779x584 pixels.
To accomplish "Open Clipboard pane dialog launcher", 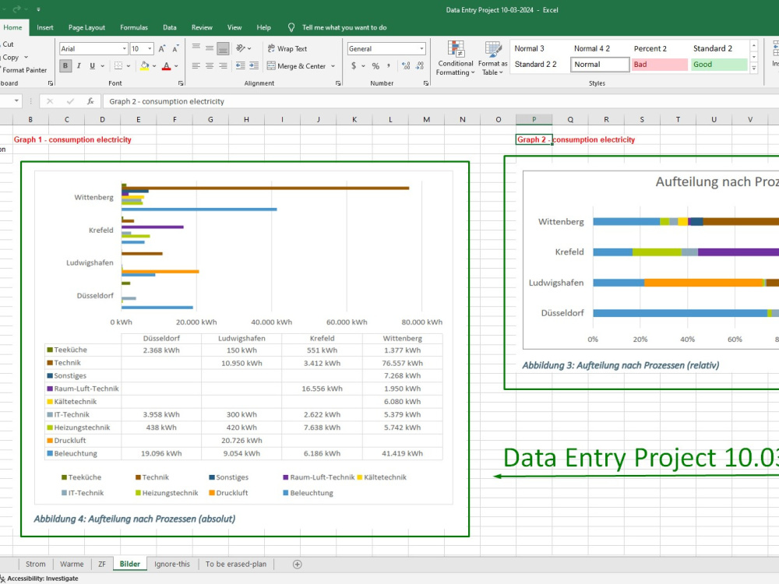I will tap(50, 83).
